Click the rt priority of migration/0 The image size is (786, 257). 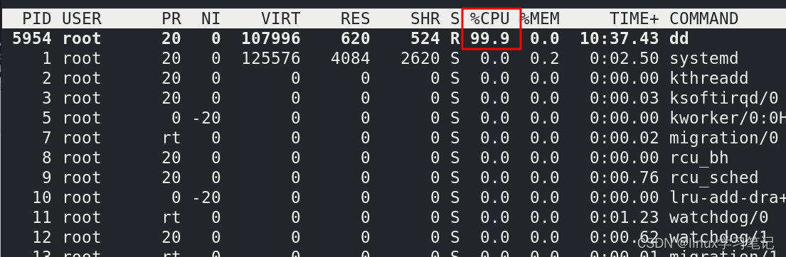pyautogui.click(x=171, y=138)
